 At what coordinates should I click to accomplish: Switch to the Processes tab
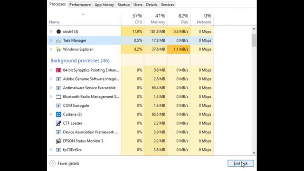57,4
